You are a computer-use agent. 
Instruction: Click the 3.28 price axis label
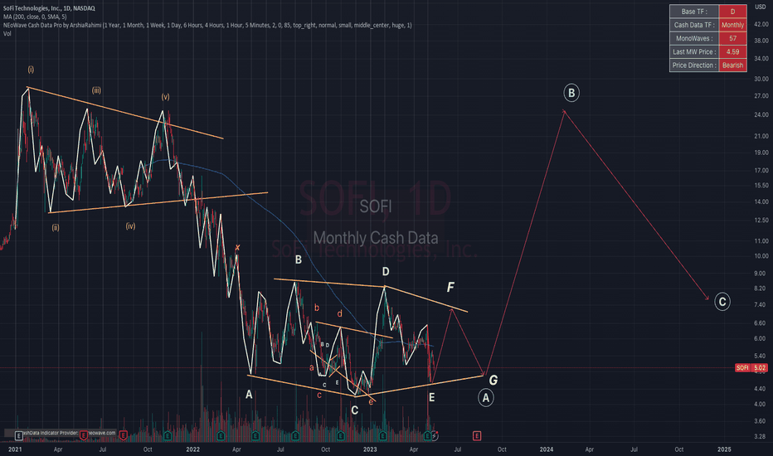coord(761,436)
